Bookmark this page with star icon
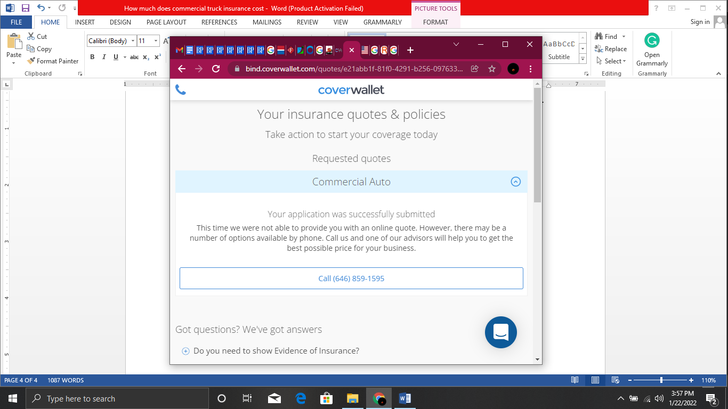Viewport: 728px width, 409px height. 492,69
